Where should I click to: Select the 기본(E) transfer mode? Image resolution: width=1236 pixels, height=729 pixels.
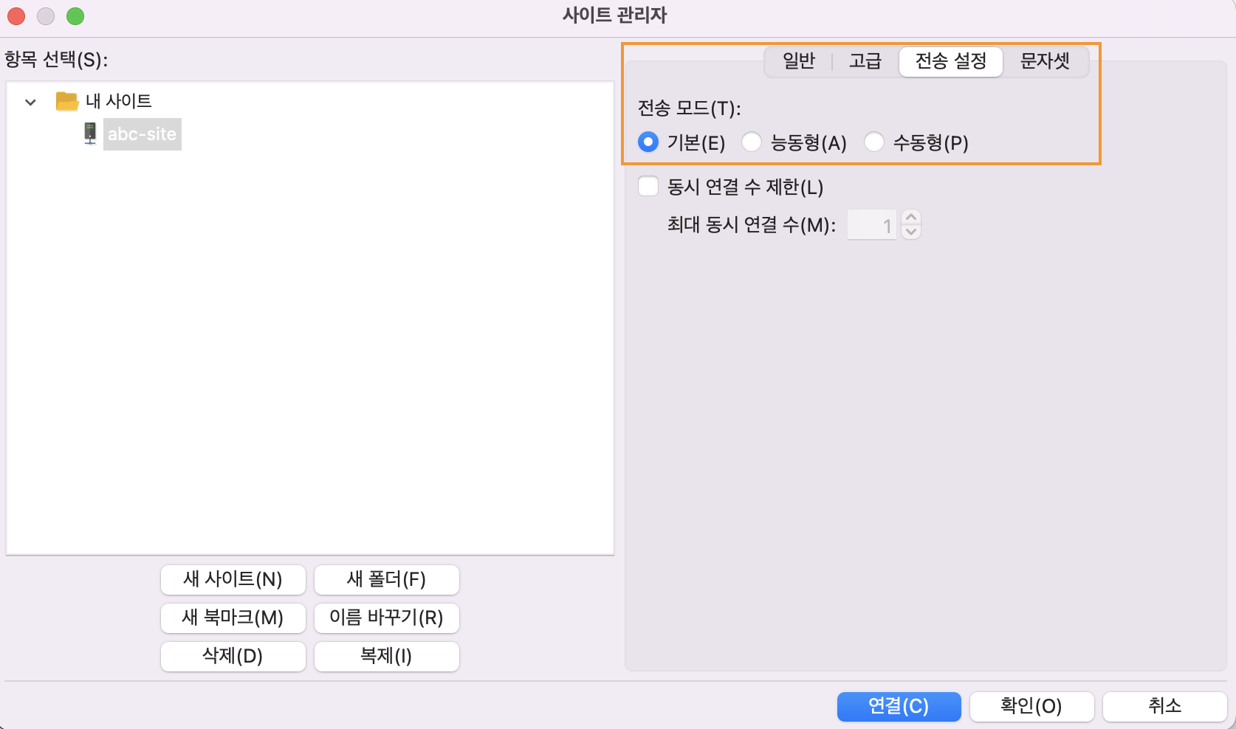(x=648, y=142)
